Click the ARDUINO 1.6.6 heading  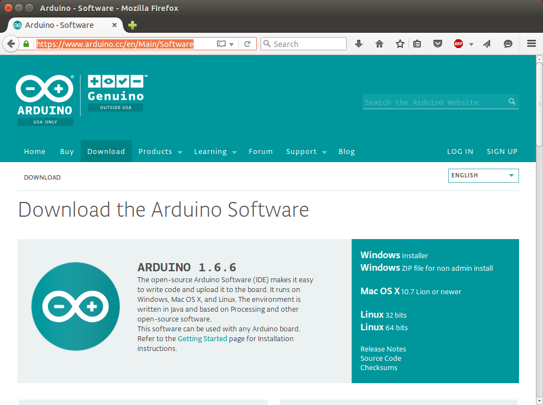186,267
